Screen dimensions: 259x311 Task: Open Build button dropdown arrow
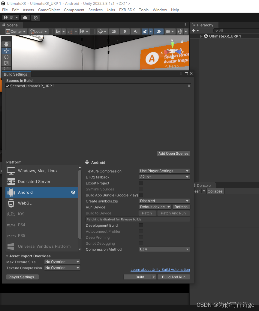154,277
